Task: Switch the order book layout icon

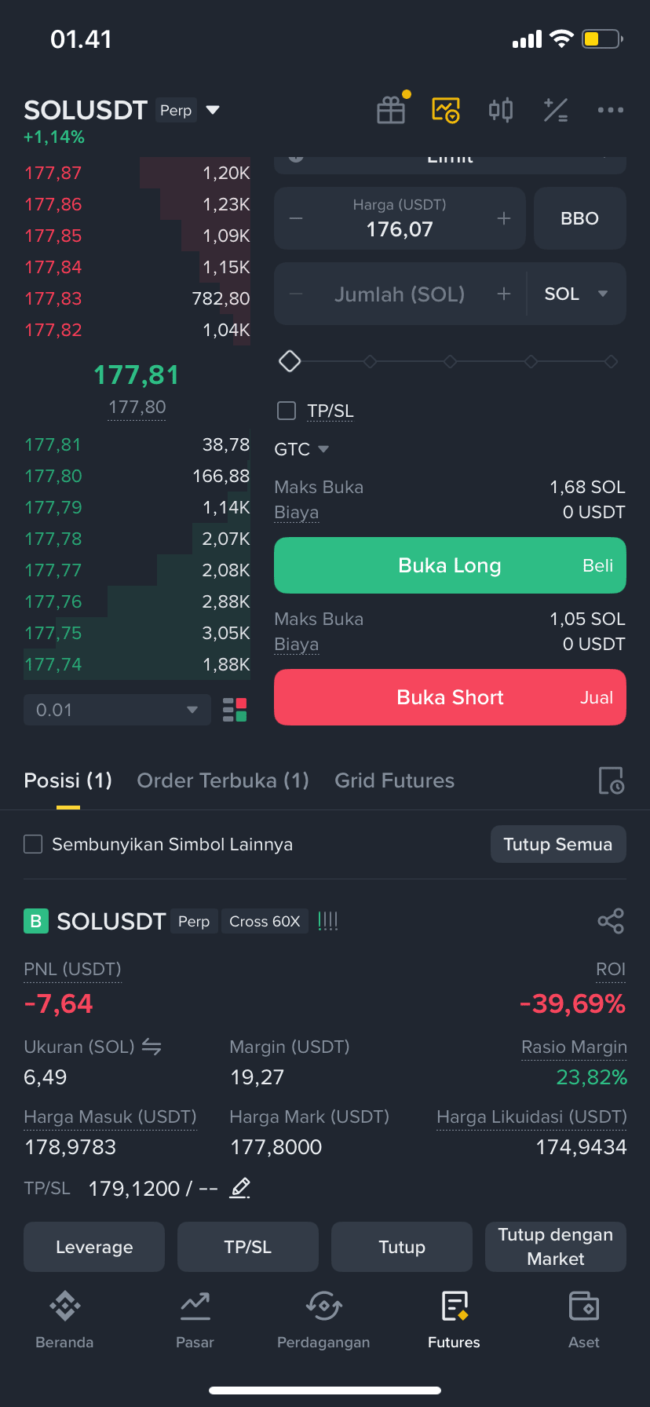Action: (x=235, y=710)
